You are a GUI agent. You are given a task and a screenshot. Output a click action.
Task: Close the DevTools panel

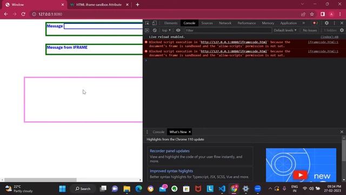[342, 23]
